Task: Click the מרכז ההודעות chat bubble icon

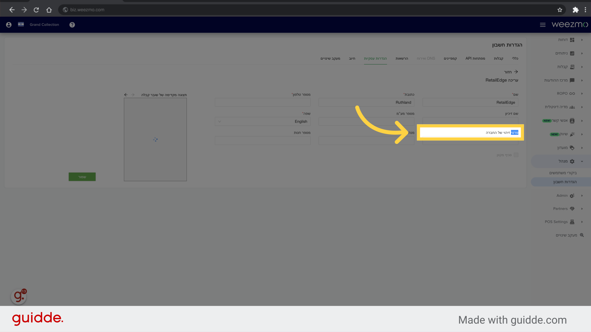Action: 572,80
